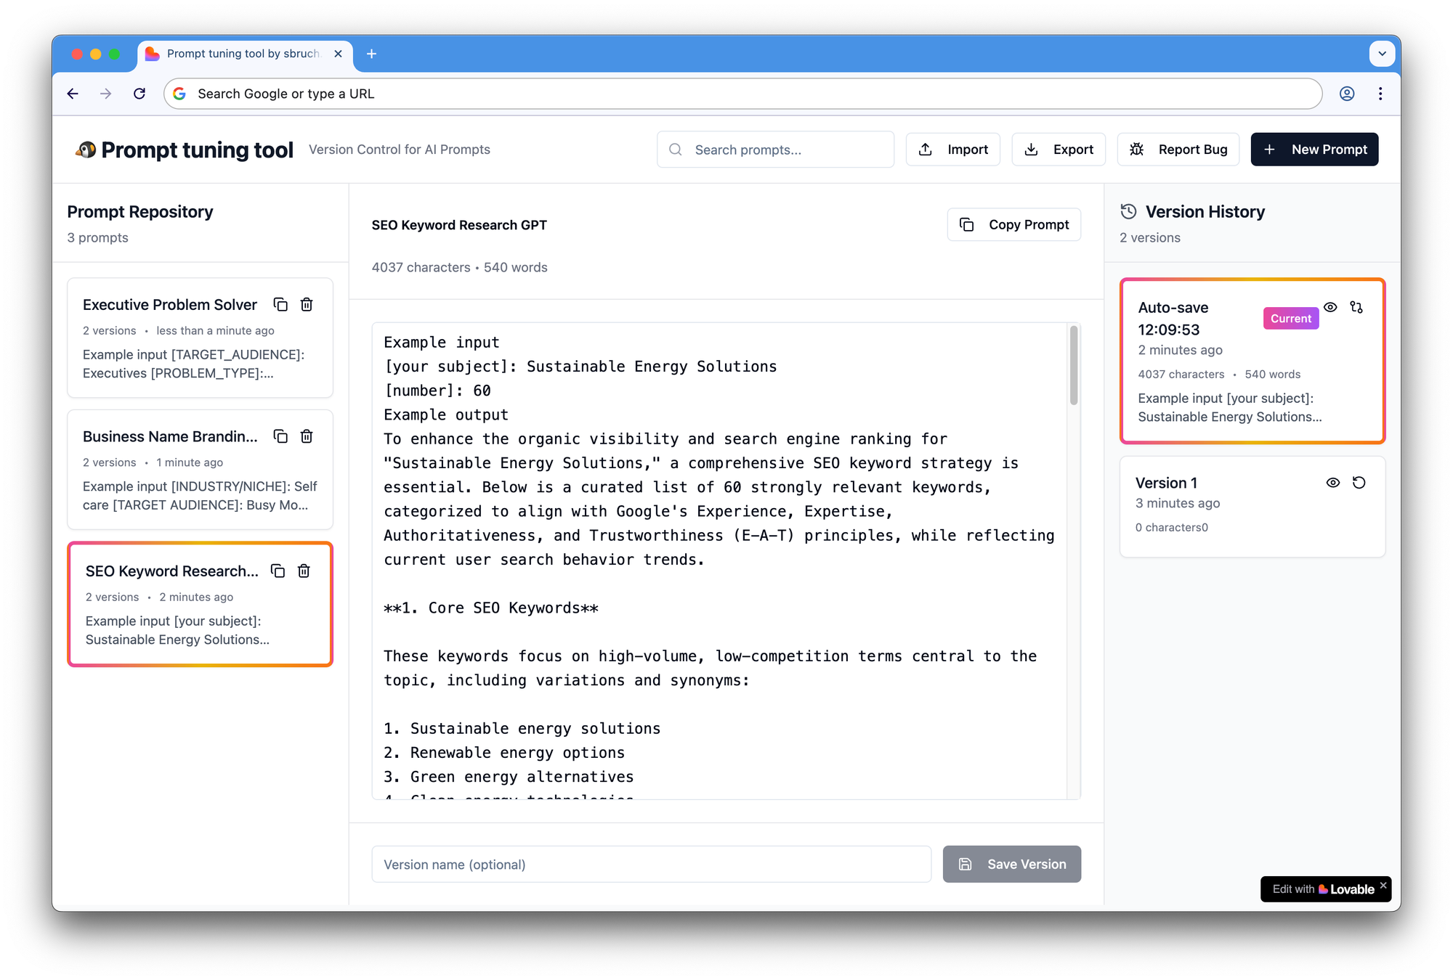Viewport: 1453px width, 980px height.
Task: Preview Version 1 with the eye icon
Action: point(1332,483)
